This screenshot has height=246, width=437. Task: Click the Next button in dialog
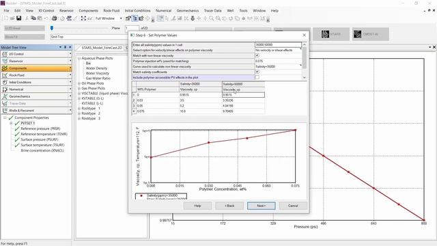[261, 206]
